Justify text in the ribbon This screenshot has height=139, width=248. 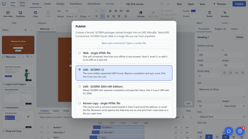(114, 16)
